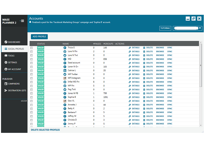
Task: Click the Facebook icon next to MD
Action: [x=65, y=59]
